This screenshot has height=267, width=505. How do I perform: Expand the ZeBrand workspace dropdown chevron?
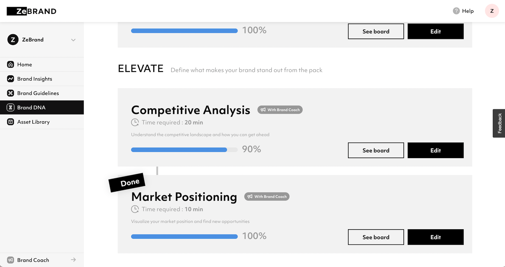click(x=73, y=40)
